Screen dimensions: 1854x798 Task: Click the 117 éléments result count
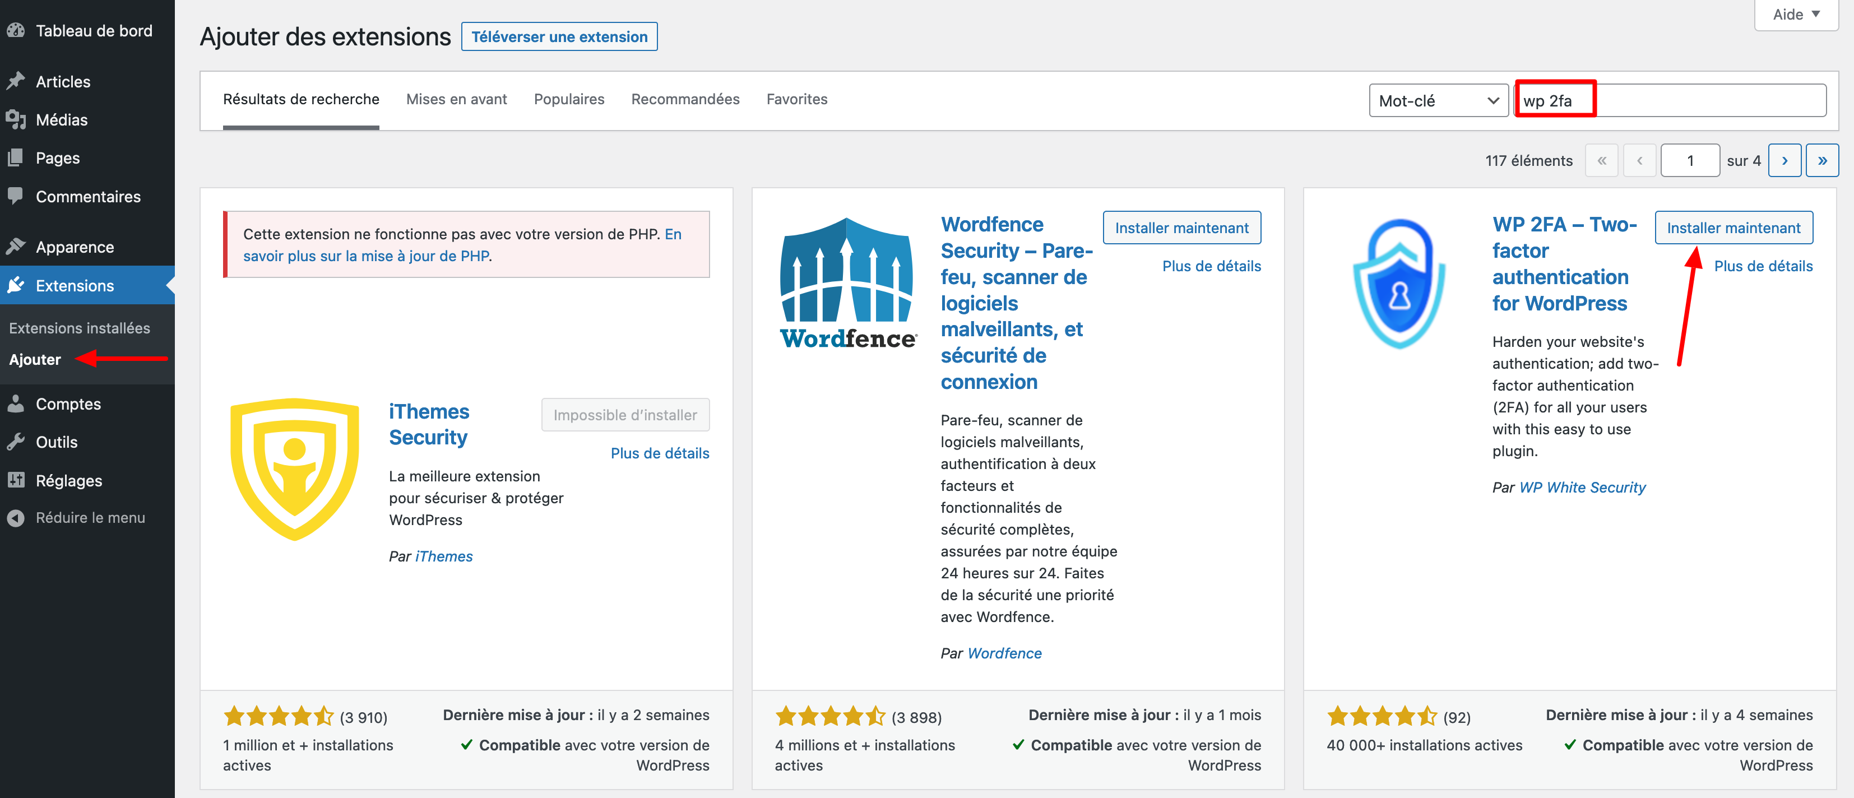[x=1529, y=160]
